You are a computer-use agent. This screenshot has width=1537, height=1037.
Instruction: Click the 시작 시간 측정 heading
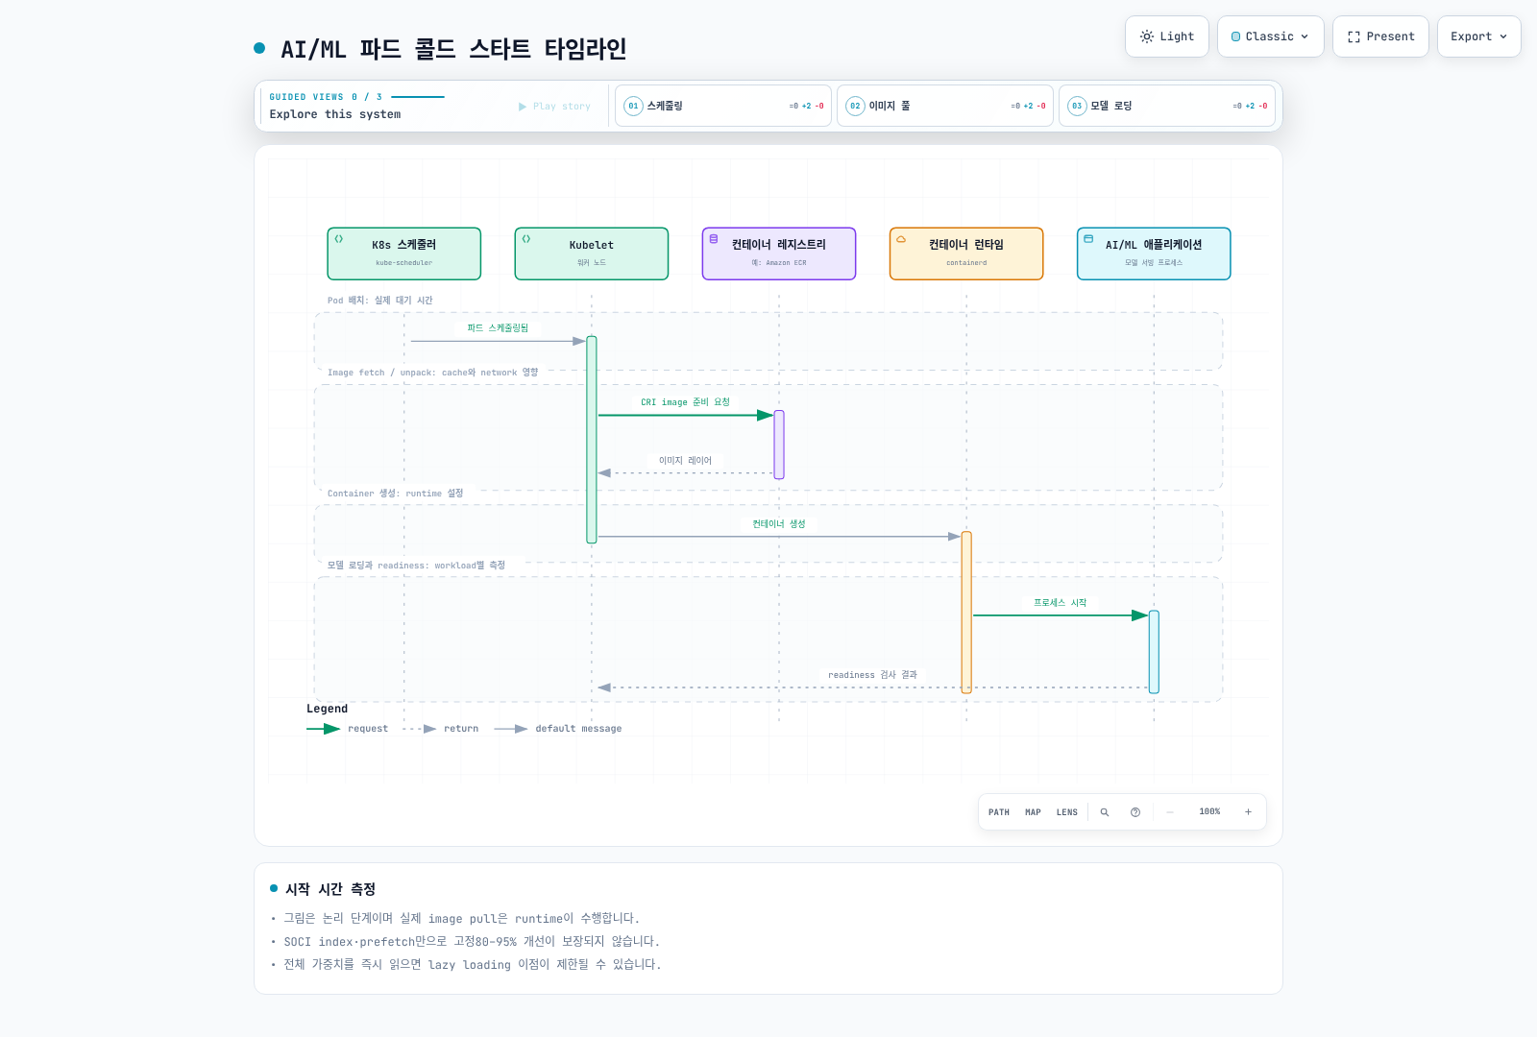(330, 889)
